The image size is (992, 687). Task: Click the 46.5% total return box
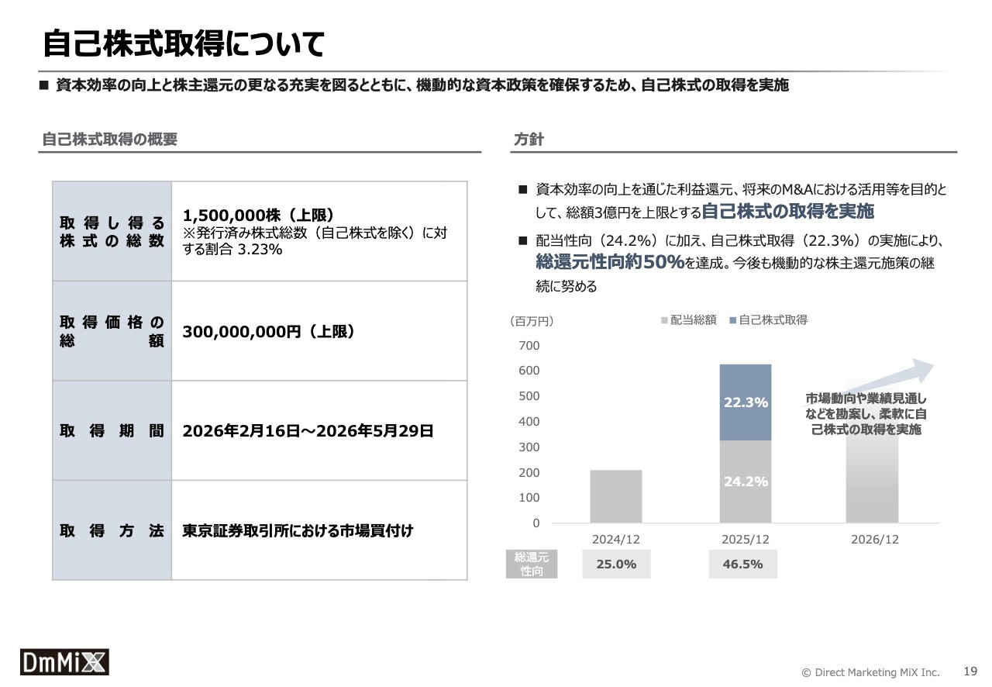coord(742,564)
